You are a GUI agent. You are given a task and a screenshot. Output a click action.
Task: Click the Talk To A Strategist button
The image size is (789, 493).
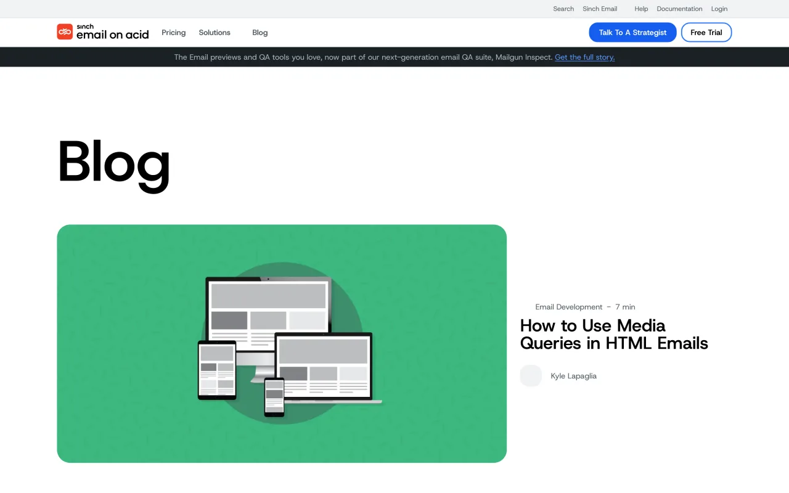point(632,33)
